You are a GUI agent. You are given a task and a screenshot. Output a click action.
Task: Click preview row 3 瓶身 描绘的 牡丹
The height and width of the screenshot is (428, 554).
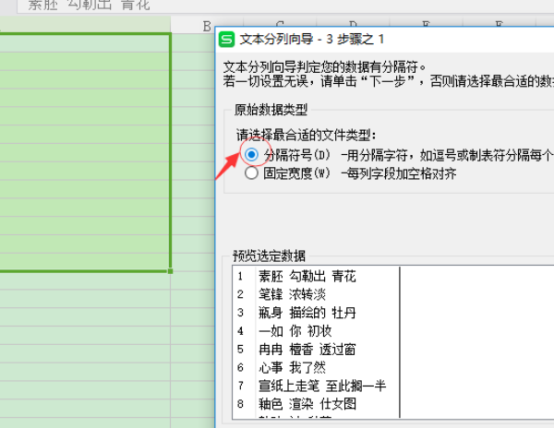pos(307,313)
